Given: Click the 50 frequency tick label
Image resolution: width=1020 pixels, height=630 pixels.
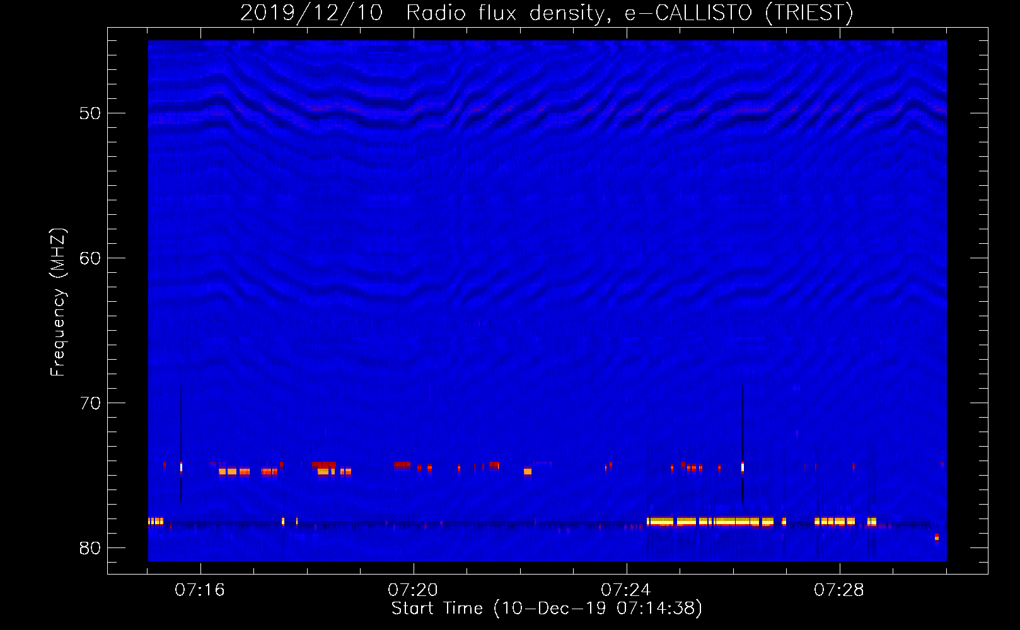Looking at the screenshot, I should click(90, 113).
